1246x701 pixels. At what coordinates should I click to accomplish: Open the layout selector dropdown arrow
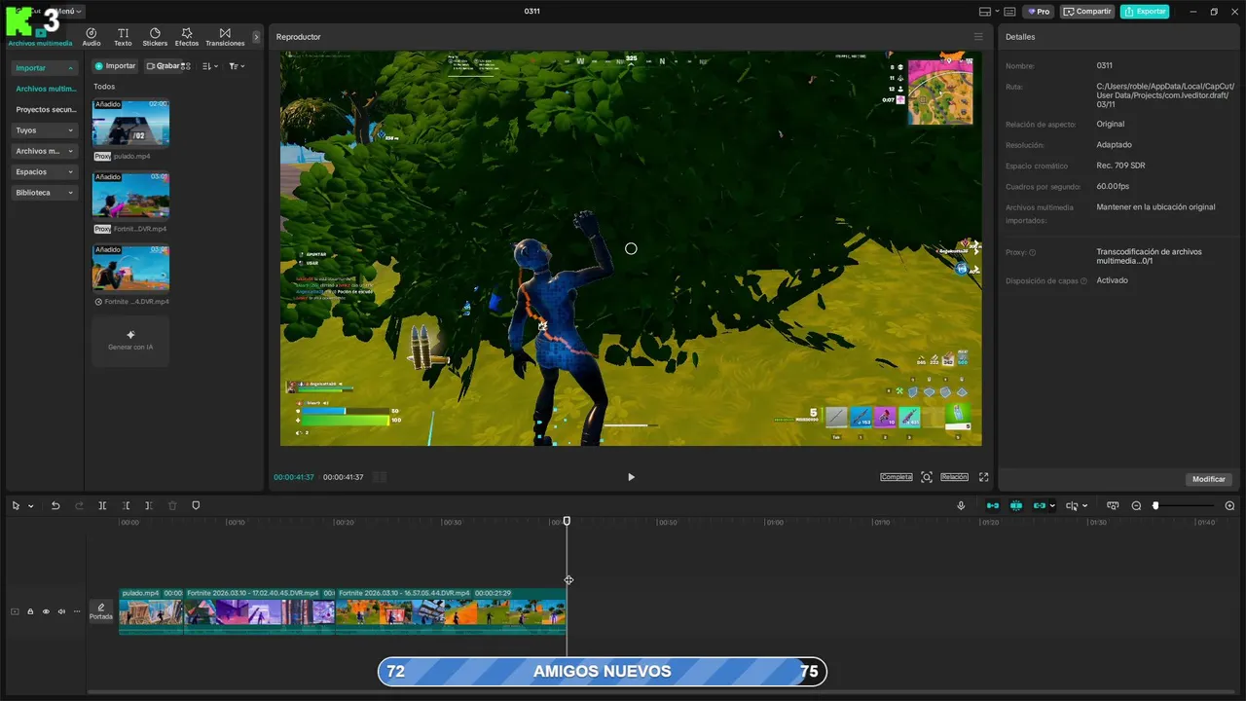tap(997, 12)
